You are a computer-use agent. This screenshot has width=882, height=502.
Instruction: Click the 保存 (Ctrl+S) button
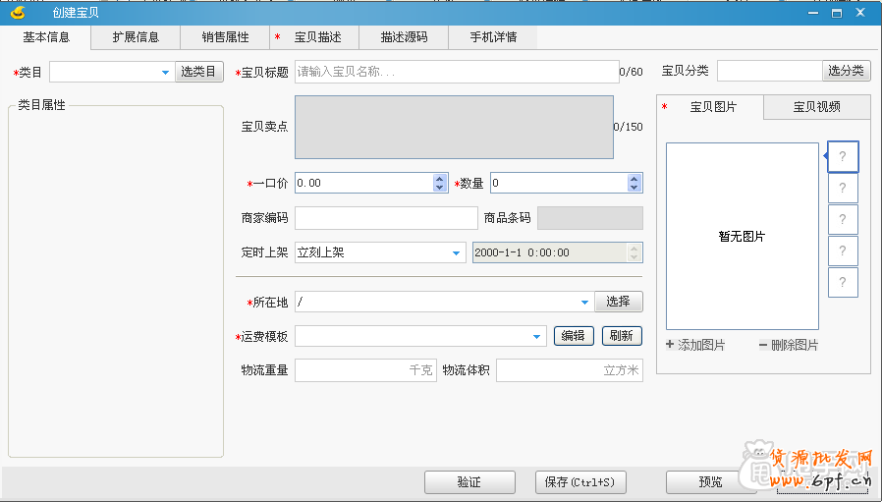[x=579, y=482]
